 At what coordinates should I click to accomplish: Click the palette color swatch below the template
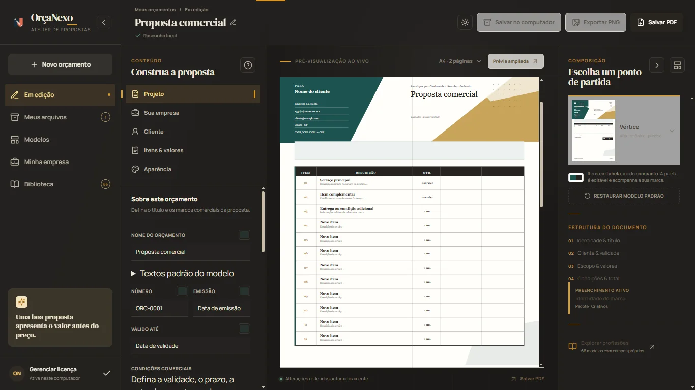576,177
